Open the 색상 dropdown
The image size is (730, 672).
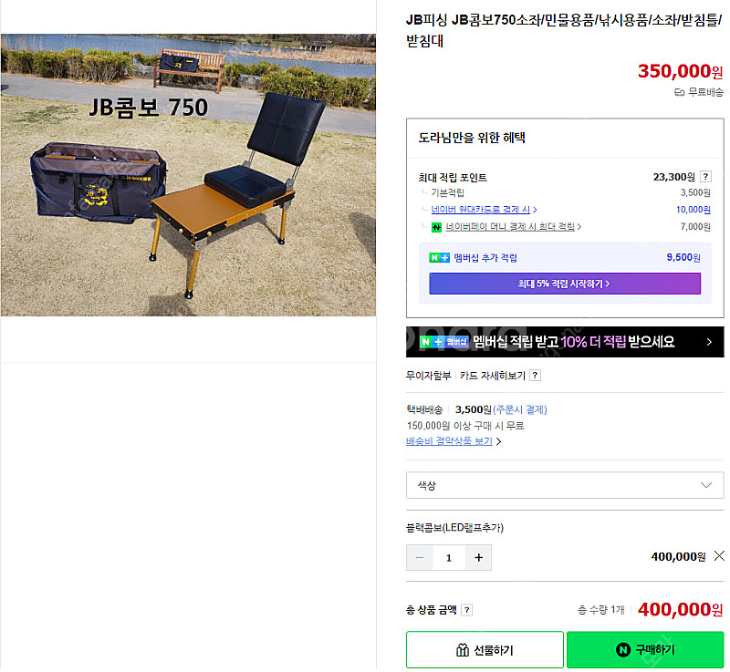click(x=565, y=485)
